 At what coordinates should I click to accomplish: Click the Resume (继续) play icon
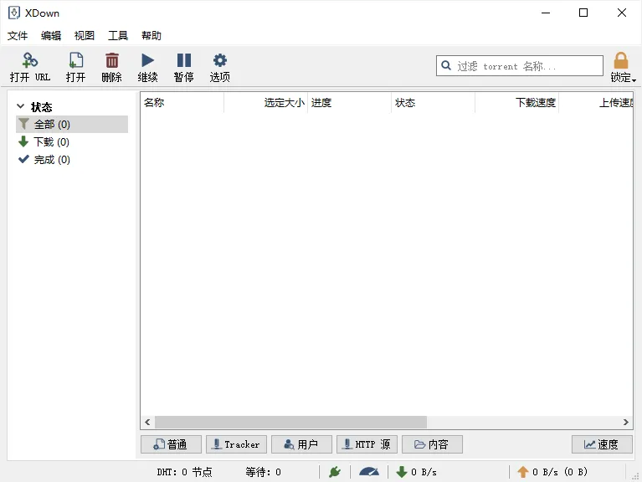(x=148, y=60)
